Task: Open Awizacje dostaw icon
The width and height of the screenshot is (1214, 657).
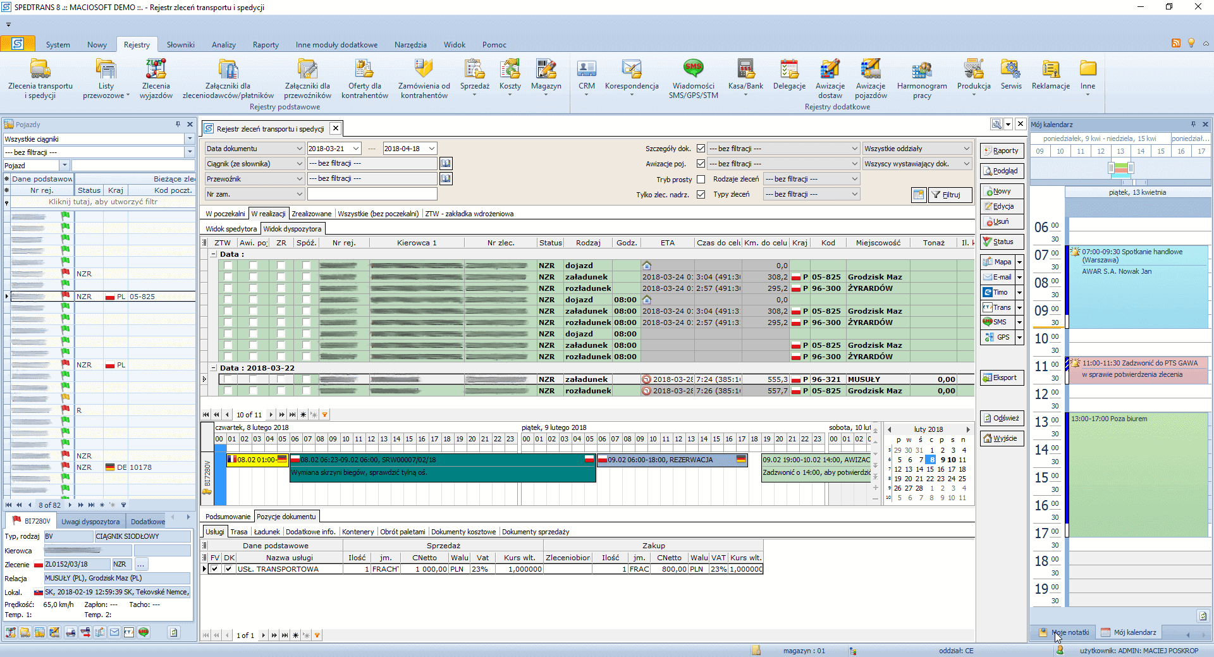Action: [830, 78]
